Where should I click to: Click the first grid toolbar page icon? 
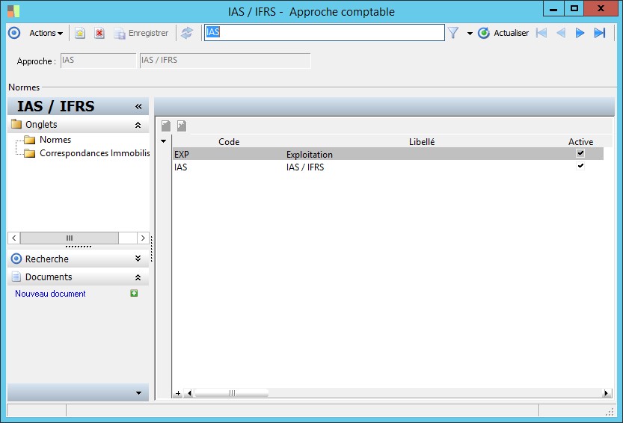pos(166,126)
